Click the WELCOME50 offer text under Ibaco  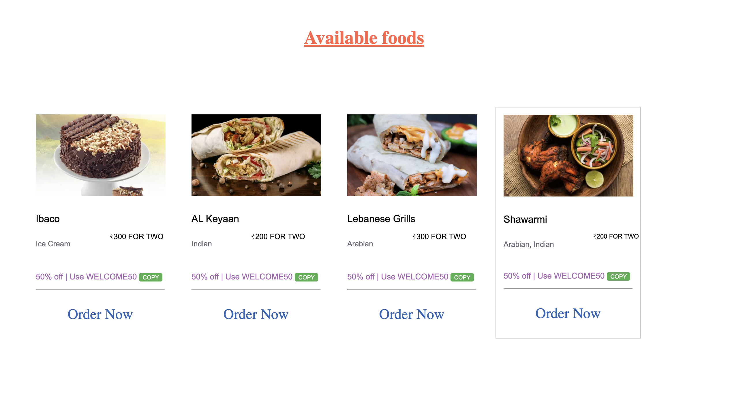86,277
